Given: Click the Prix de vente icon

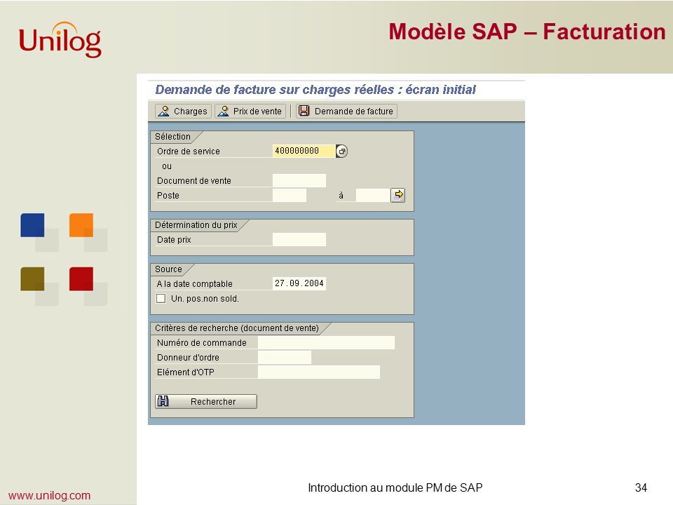Looking at the screenshot, I should pyautogui.click(x=223, y=112).
